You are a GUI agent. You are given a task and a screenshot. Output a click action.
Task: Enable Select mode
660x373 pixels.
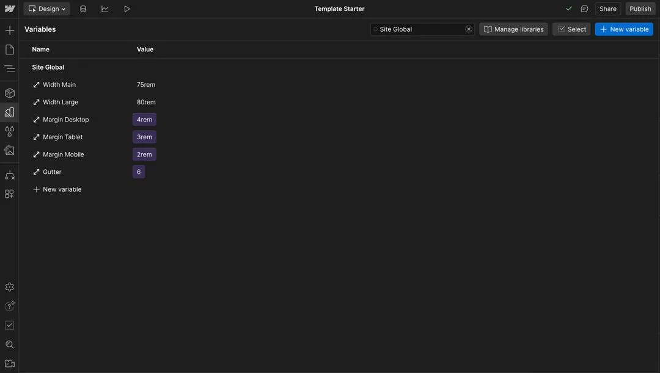coord(571,28)
